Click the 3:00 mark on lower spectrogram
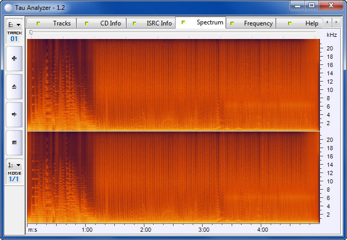 [x=204, y=177]
